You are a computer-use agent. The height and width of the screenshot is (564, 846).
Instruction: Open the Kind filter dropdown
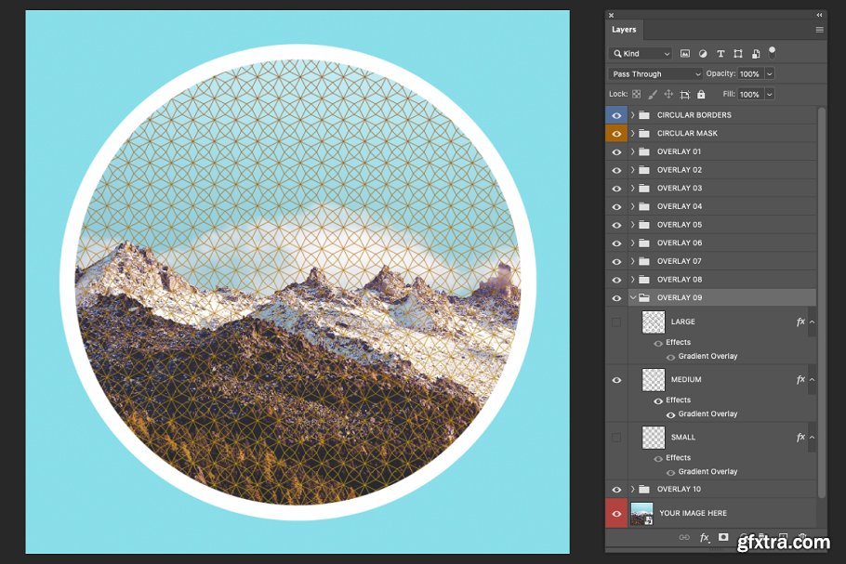(x=641, y=54)
